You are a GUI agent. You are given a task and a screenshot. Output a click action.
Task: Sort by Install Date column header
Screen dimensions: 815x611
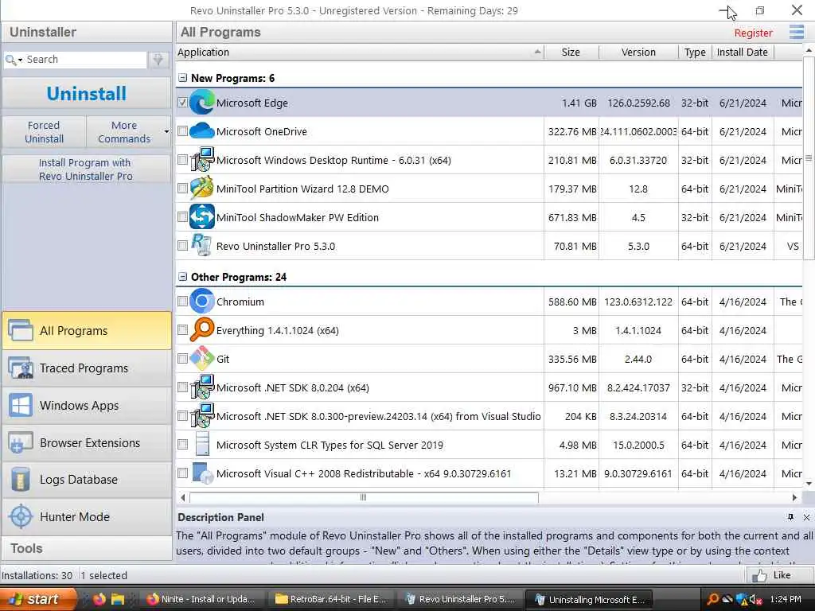coord(743,52)
